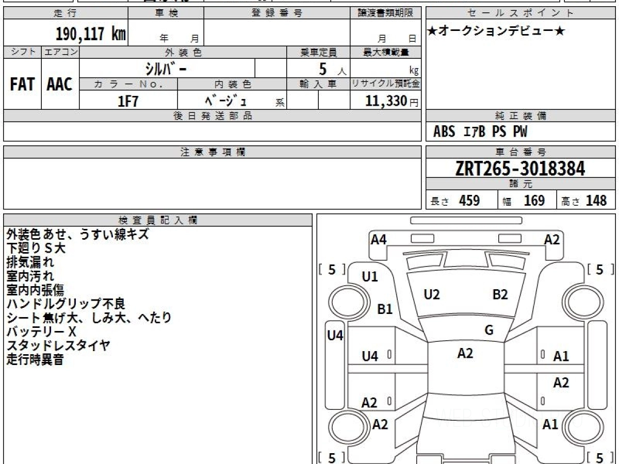Select the 登録番号 header
The height and width of the screenshot is (464, 619).
pyautogui.click(x=277, y=13)
